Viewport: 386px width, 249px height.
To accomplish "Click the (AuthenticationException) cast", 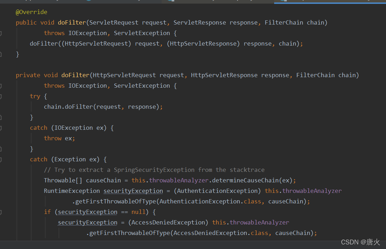I will tap(217, 191).
